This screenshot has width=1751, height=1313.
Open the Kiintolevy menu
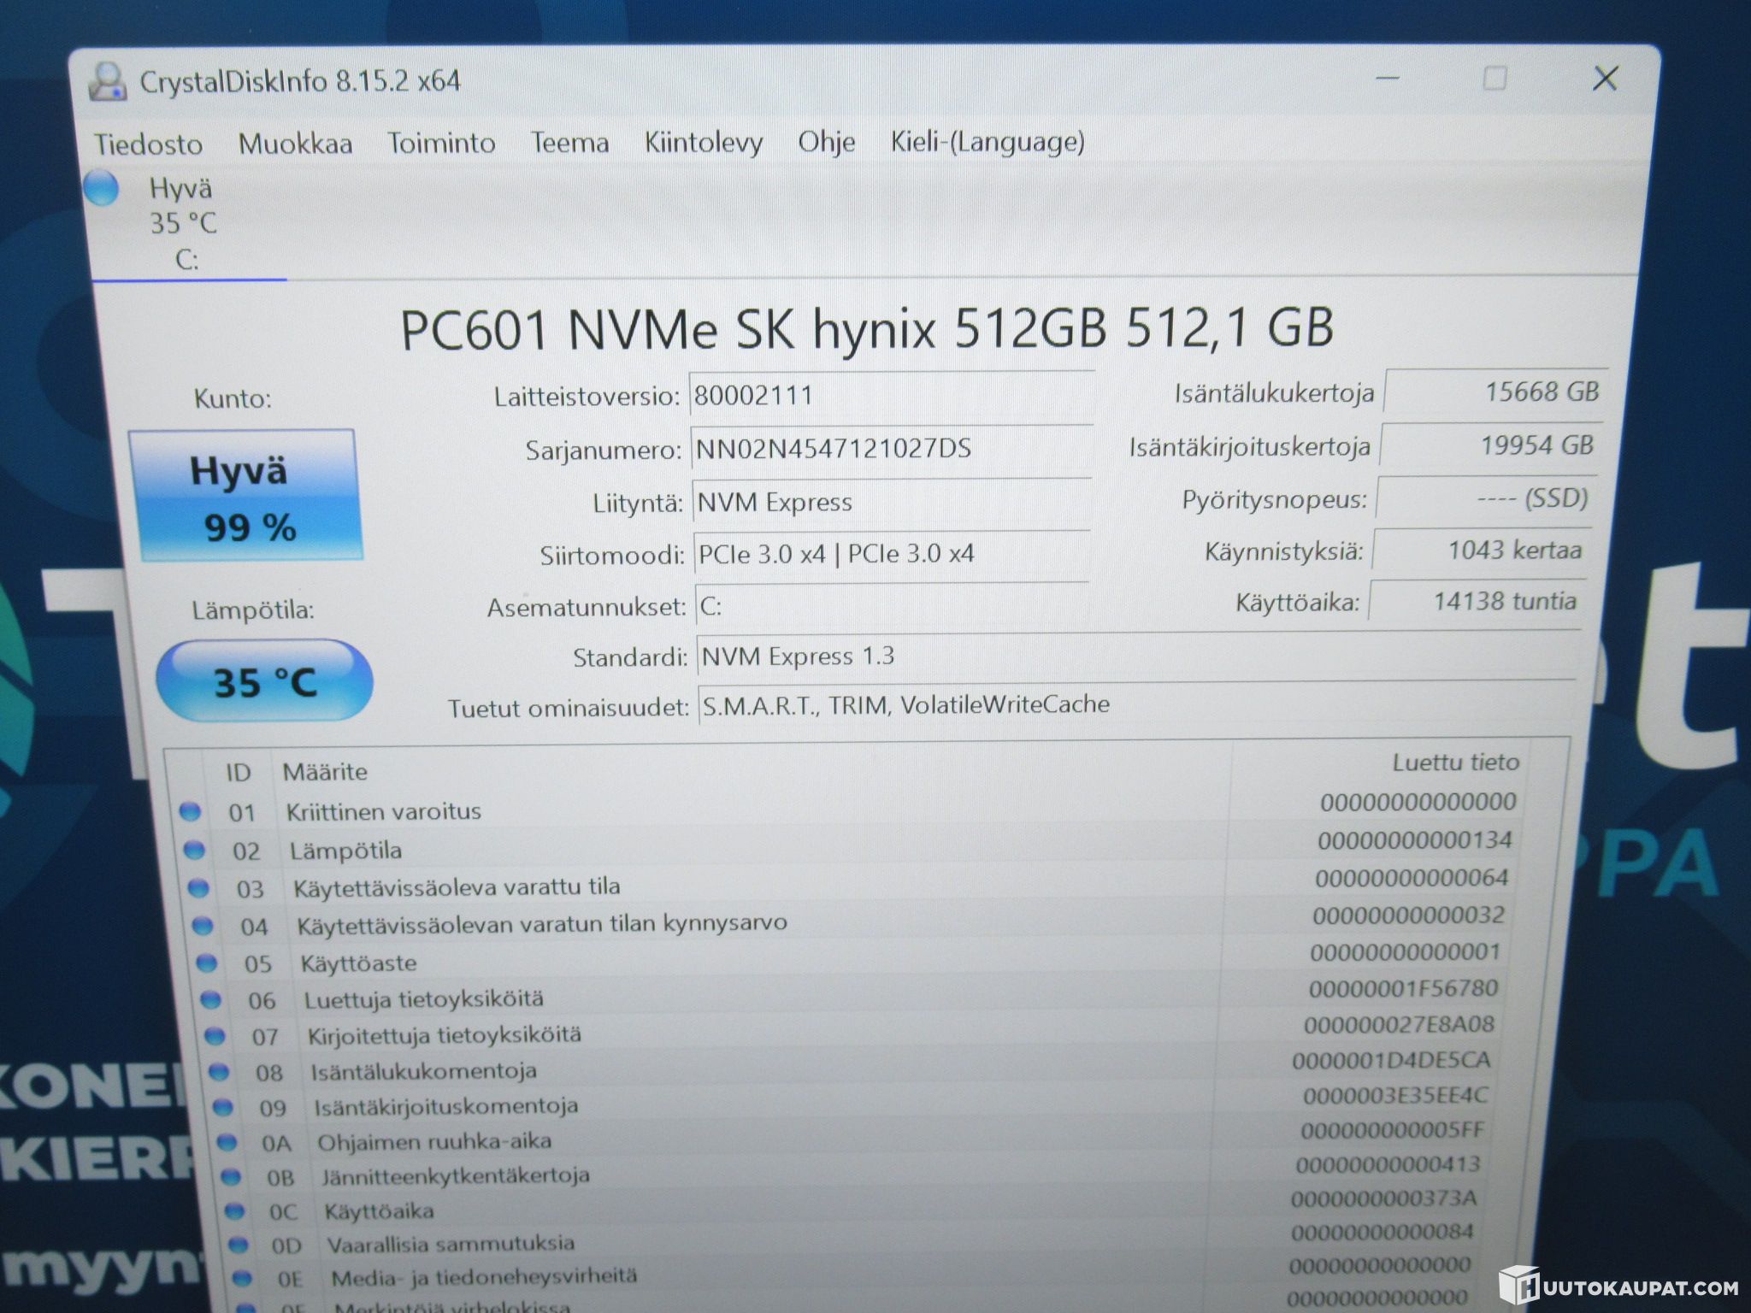pos(704,142)
